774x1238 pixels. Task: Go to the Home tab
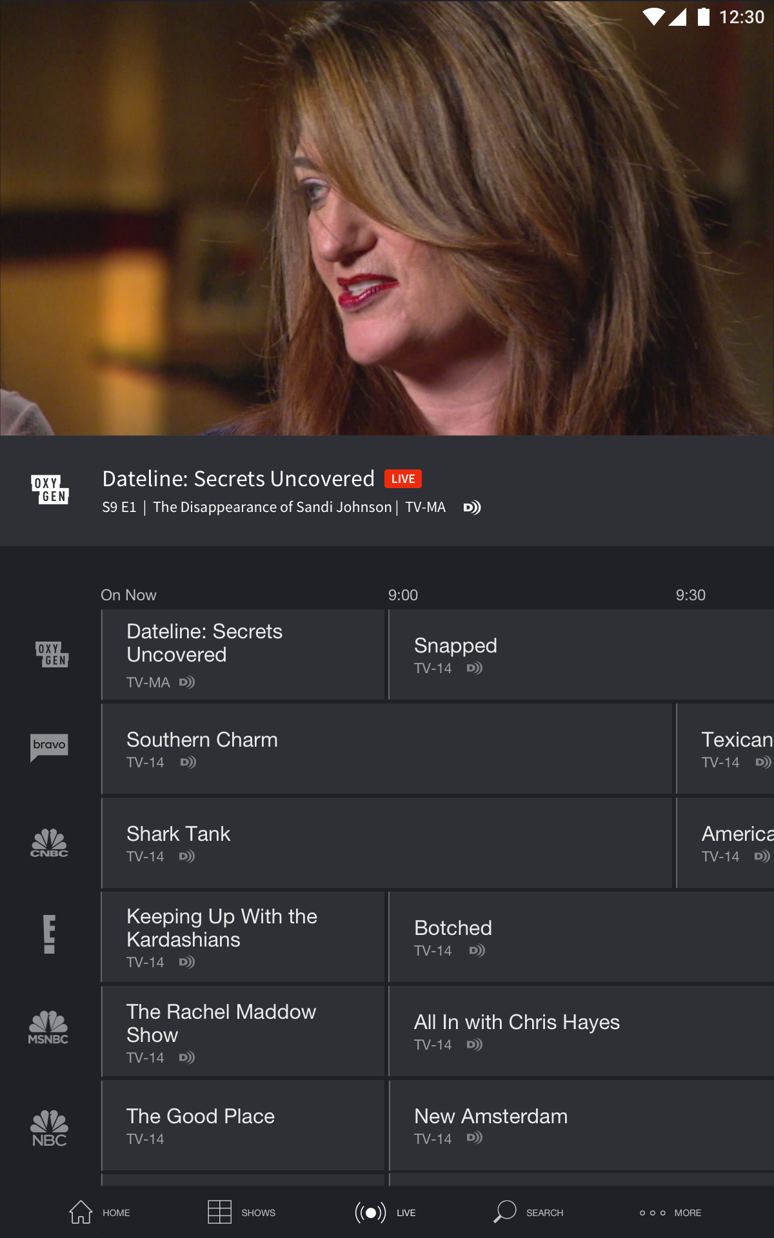[x=99, y=1212]
